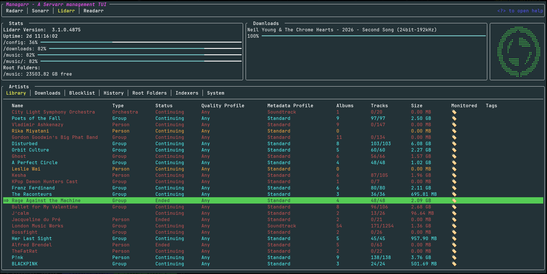The image size is (547, 274).
Task: Open the Blocklist tab
Action: [x=82, y=93]
